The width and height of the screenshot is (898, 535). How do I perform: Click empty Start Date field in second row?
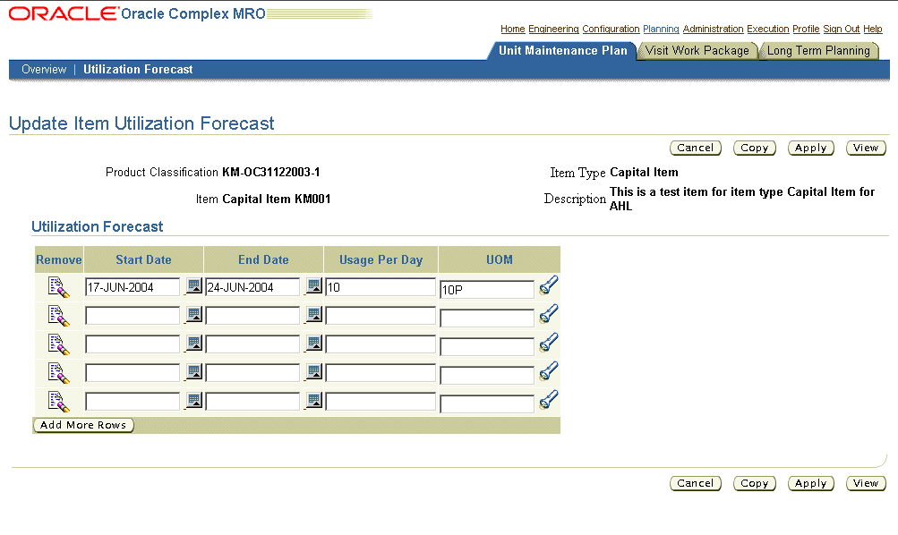click(x=133, y=316)
